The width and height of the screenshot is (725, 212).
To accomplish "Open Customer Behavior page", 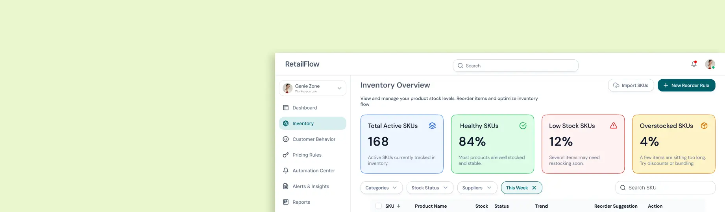I will [313, 139].
